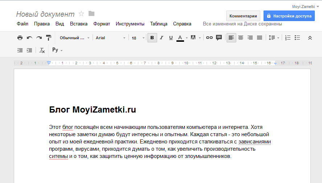The image size is (322, 183).
Task: Open line spacing dropdown arrow
Action: [278, 38]
